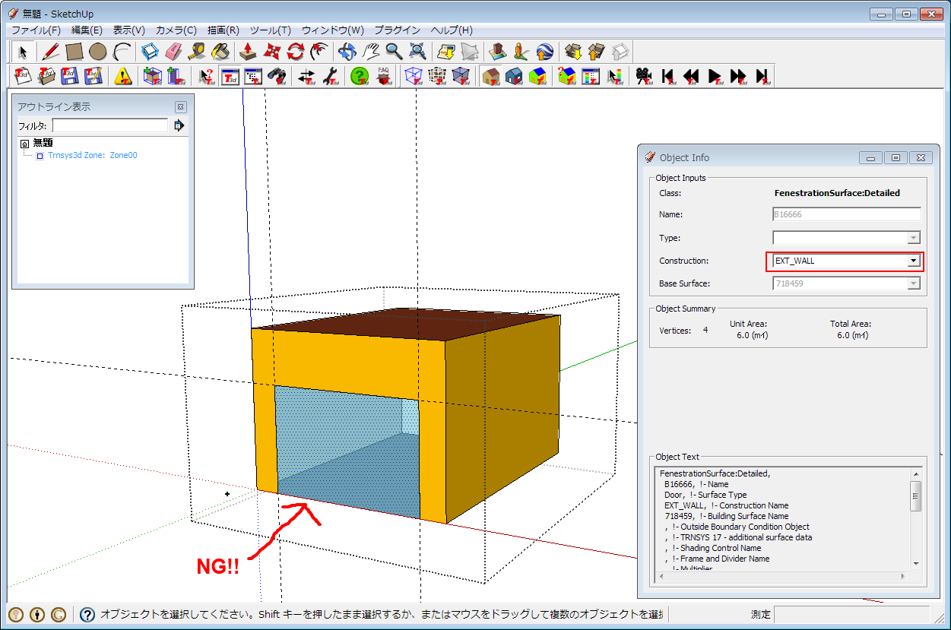Click the status bar question mark icon

(x=87, y=614)
